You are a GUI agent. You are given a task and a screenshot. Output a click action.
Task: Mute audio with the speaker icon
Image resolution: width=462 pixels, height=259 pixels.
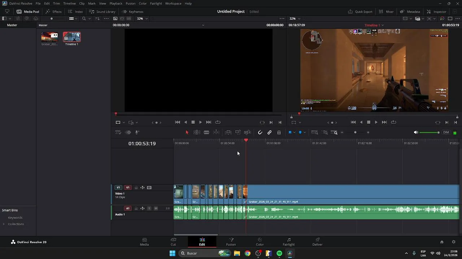click(x=416, y=132)
